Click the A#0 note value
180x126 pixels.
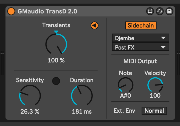tap(126, 95)
